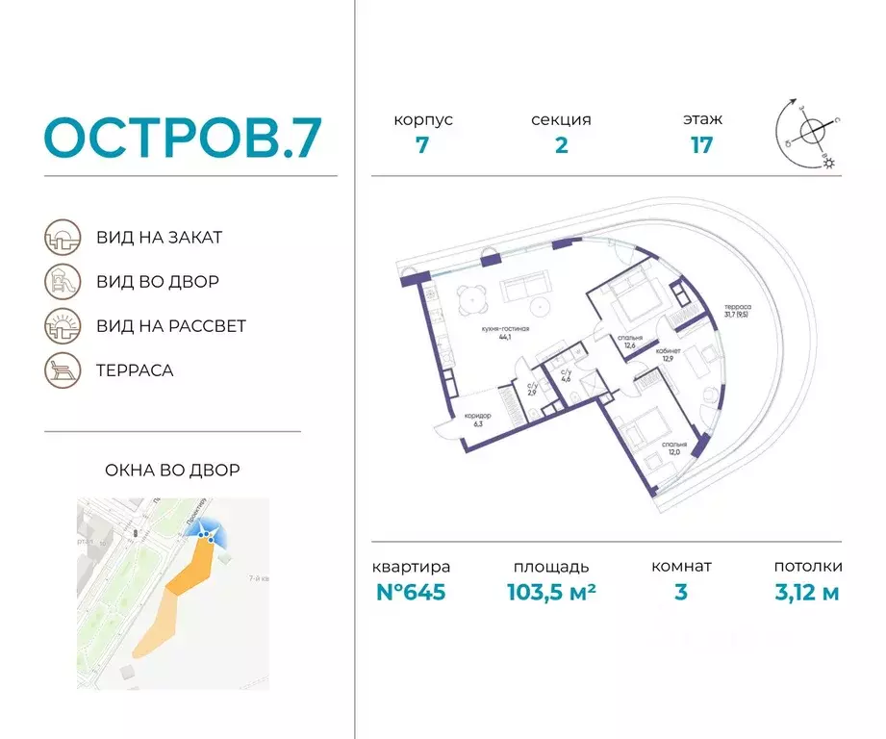
Task: Click the спальня 12,0 bedroom label
Action: [x=674, y=448]
